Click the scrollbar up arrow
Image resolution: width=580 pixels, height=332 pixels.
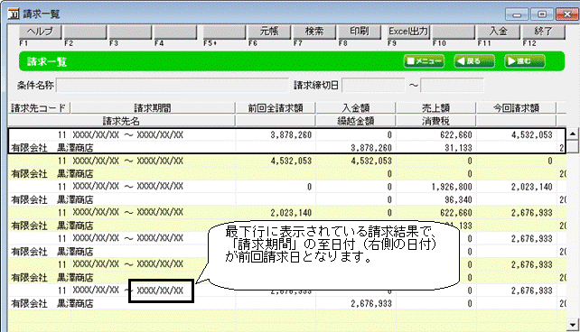573,134
